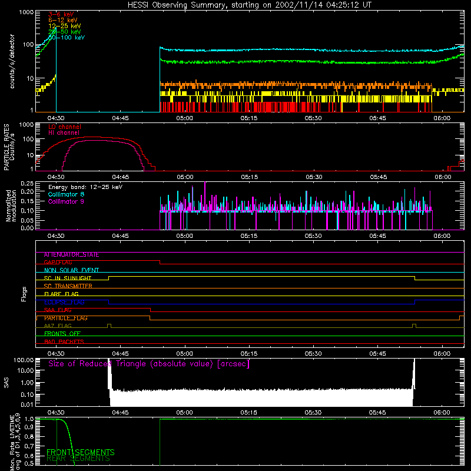Viewport: 471px width, 471px height.
Task: Click the red LO channel legend label
Action: (x=65, y=127)
